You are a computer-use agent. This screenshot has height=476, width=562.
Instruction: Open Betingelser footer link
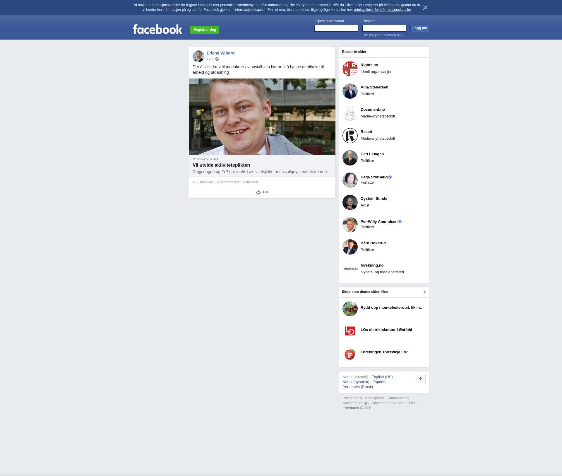374,398
